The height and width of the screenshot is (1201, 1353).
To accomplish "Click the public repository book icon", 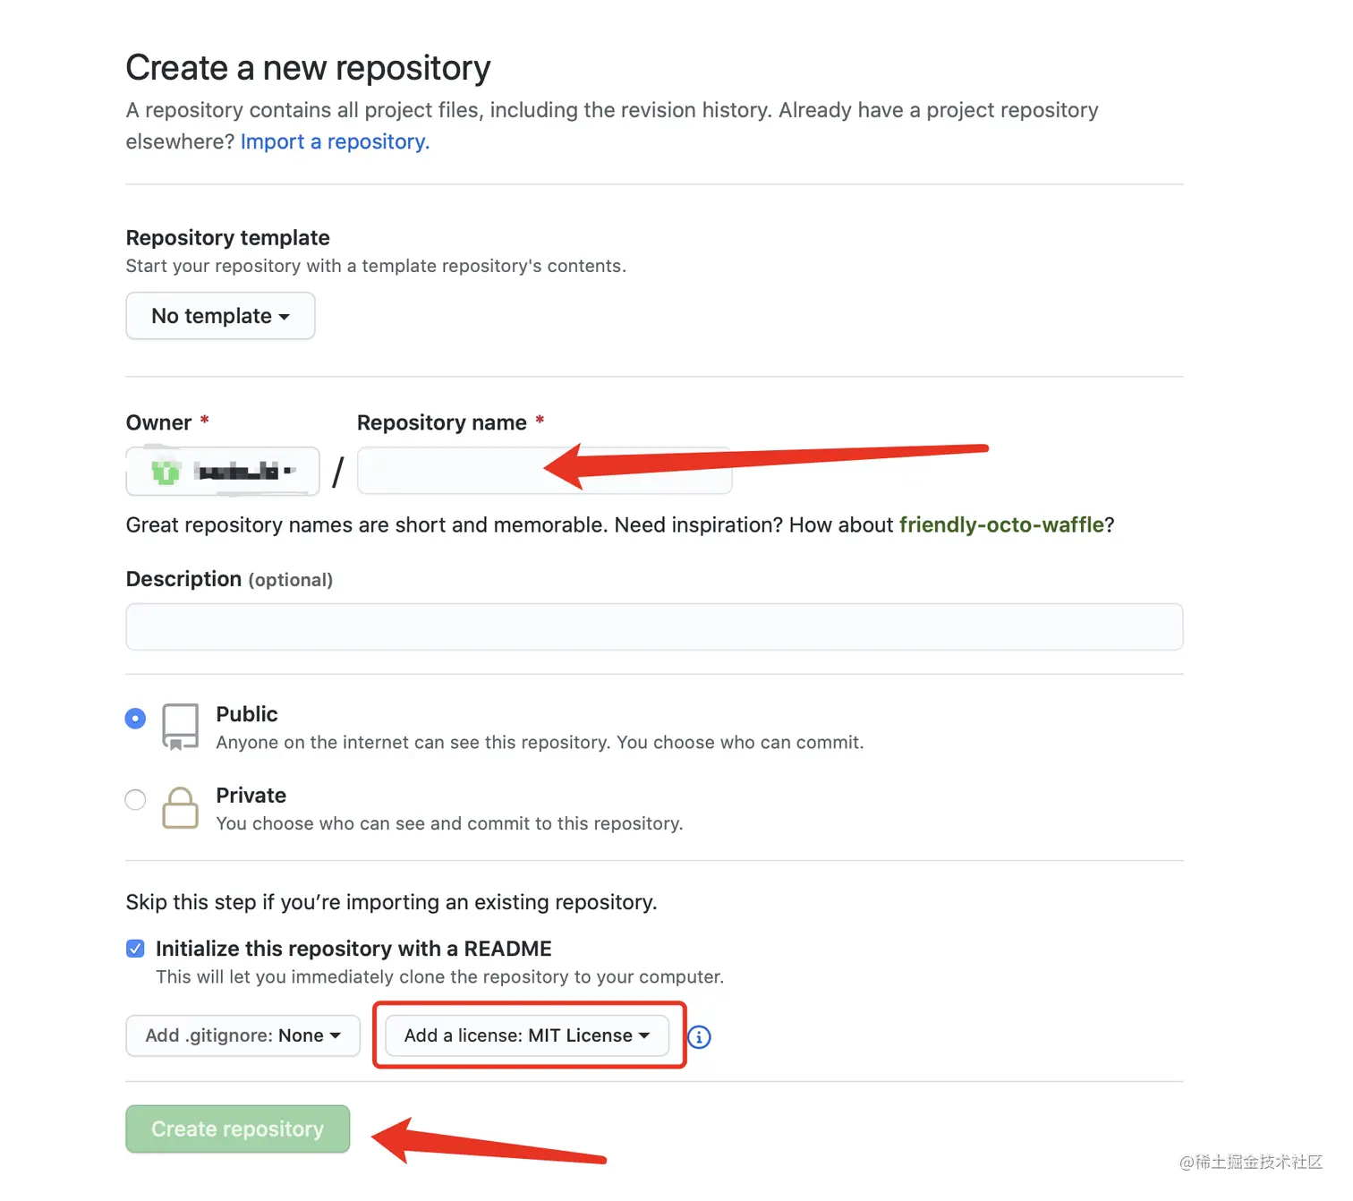I will [180, 726].
